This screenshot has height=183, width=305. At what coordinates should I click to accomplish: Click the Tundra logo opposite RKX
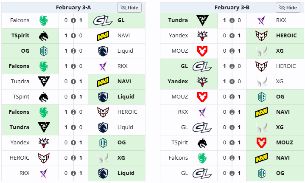point(202,20)
